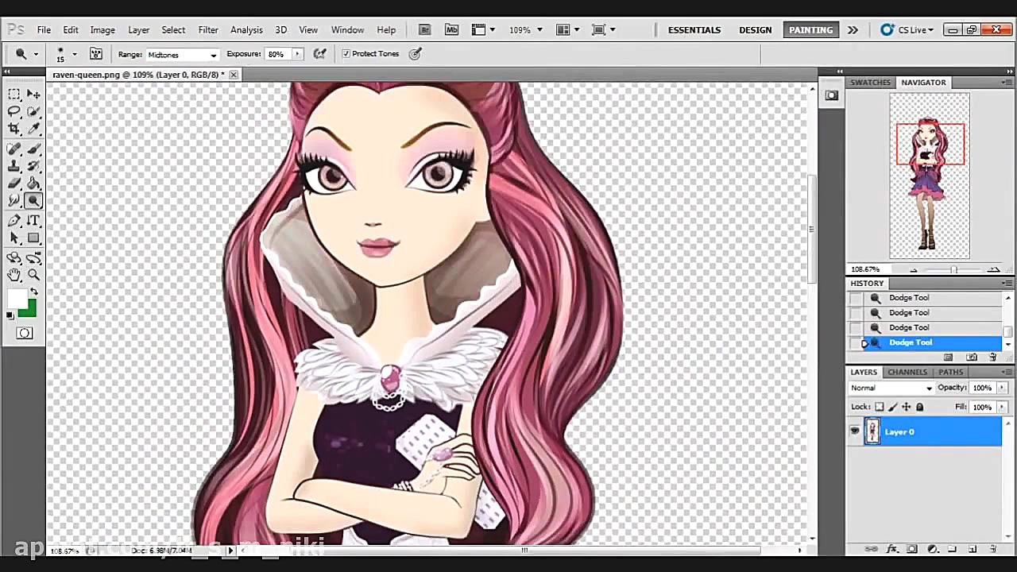
Task: Toggle lock transparent pixels
Action: [879, 407]
